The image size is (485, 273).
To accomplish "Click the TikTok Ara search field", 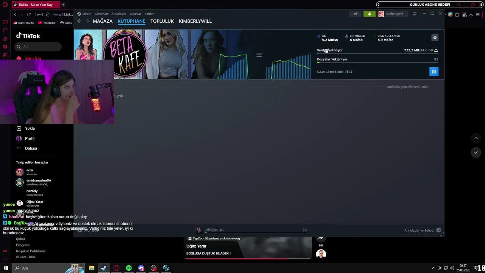I will click(38, 46).
